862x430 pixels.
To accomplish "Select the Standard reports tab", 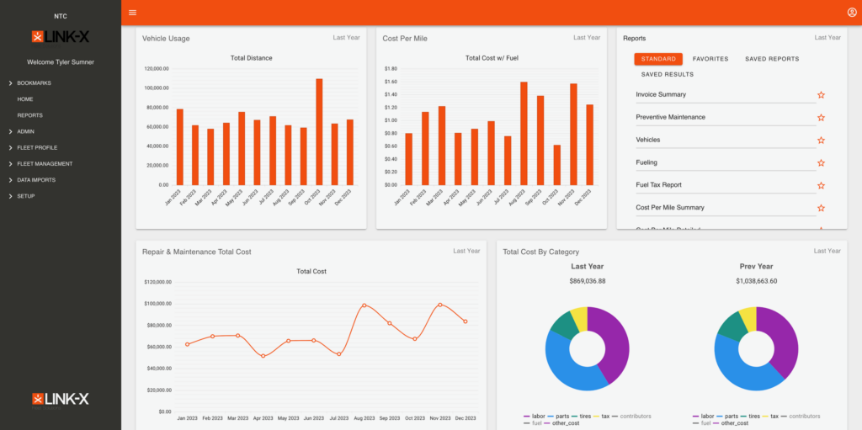I will coord(658,59).
